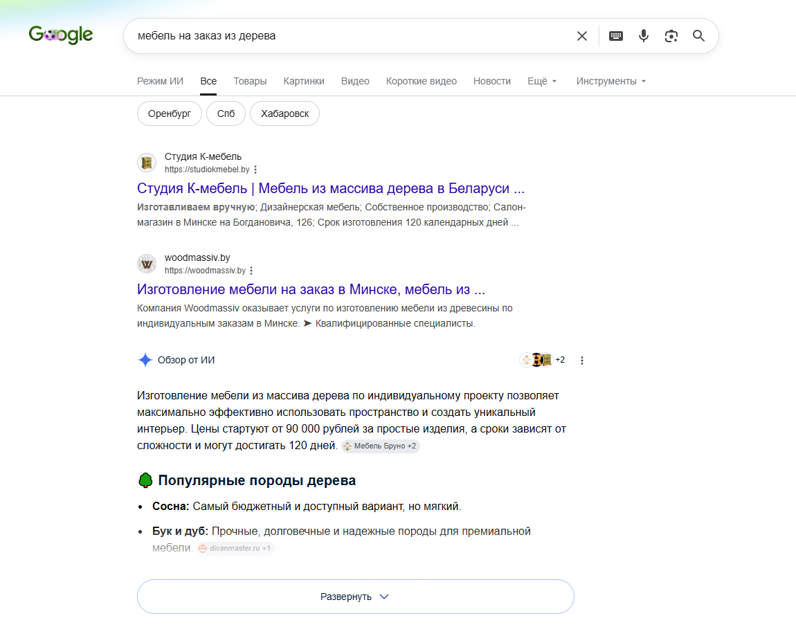Open three-dot menu next to woodmassiv.by URL
Viewport: 796px width, 627px height.
251,271
